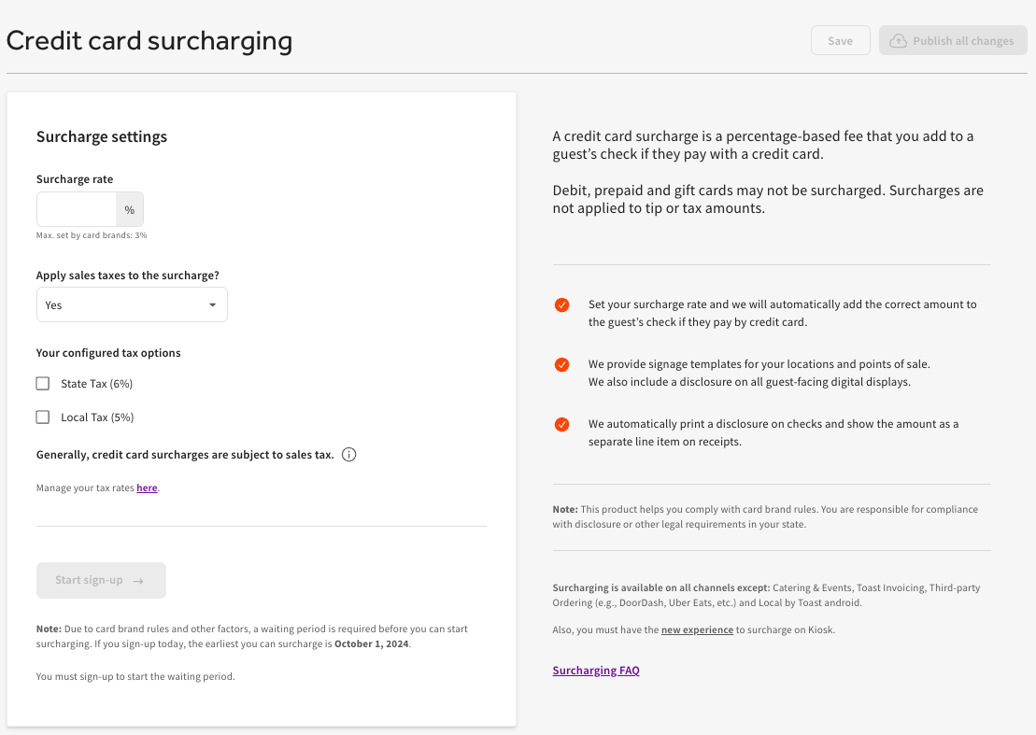
Task: Open the Surcharging FAQ
Action: click(596, 670)
